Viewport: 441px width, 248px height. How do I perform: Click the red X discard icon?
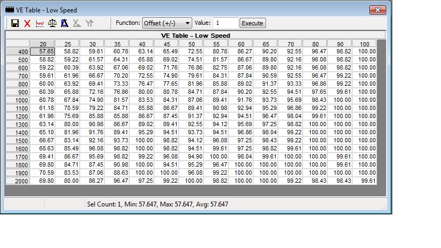point(27,23)
